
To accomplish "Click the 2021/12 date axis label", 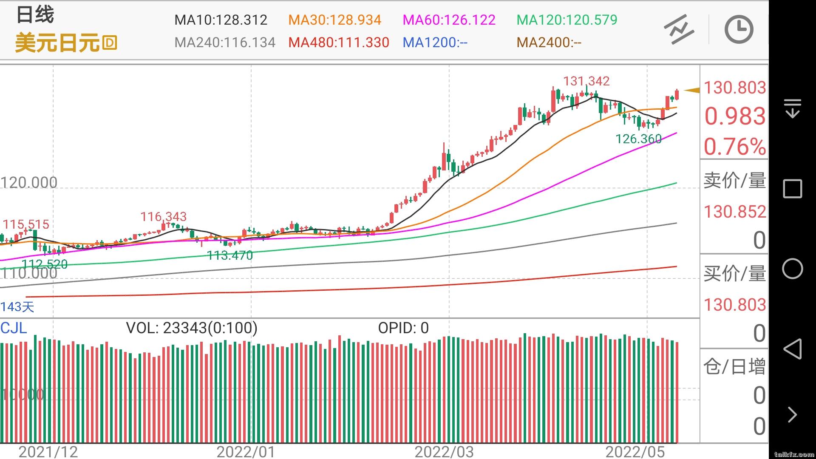I will (x=48, y=451).
